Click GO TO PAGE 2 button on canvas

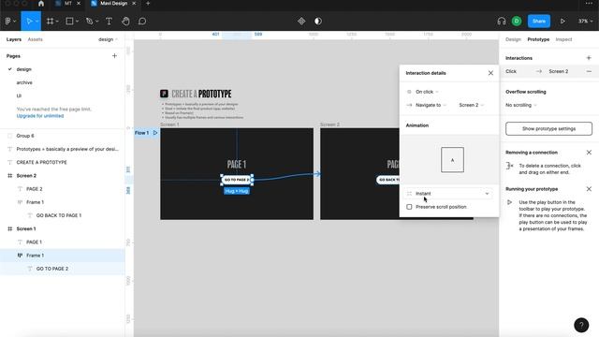tap(237, 180)
